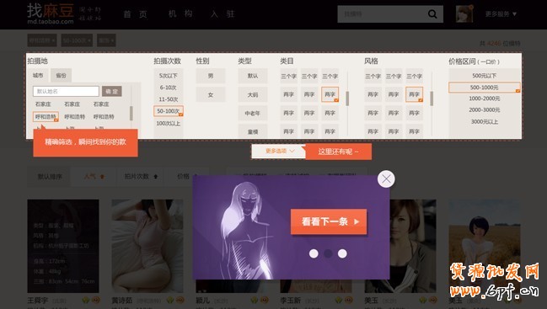Select the first white pagination dot
This screenshot has height=309, width=547.
[314, 253]
